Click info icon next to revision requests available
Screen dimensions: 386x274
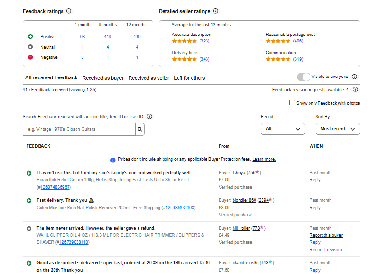(355, 90)
